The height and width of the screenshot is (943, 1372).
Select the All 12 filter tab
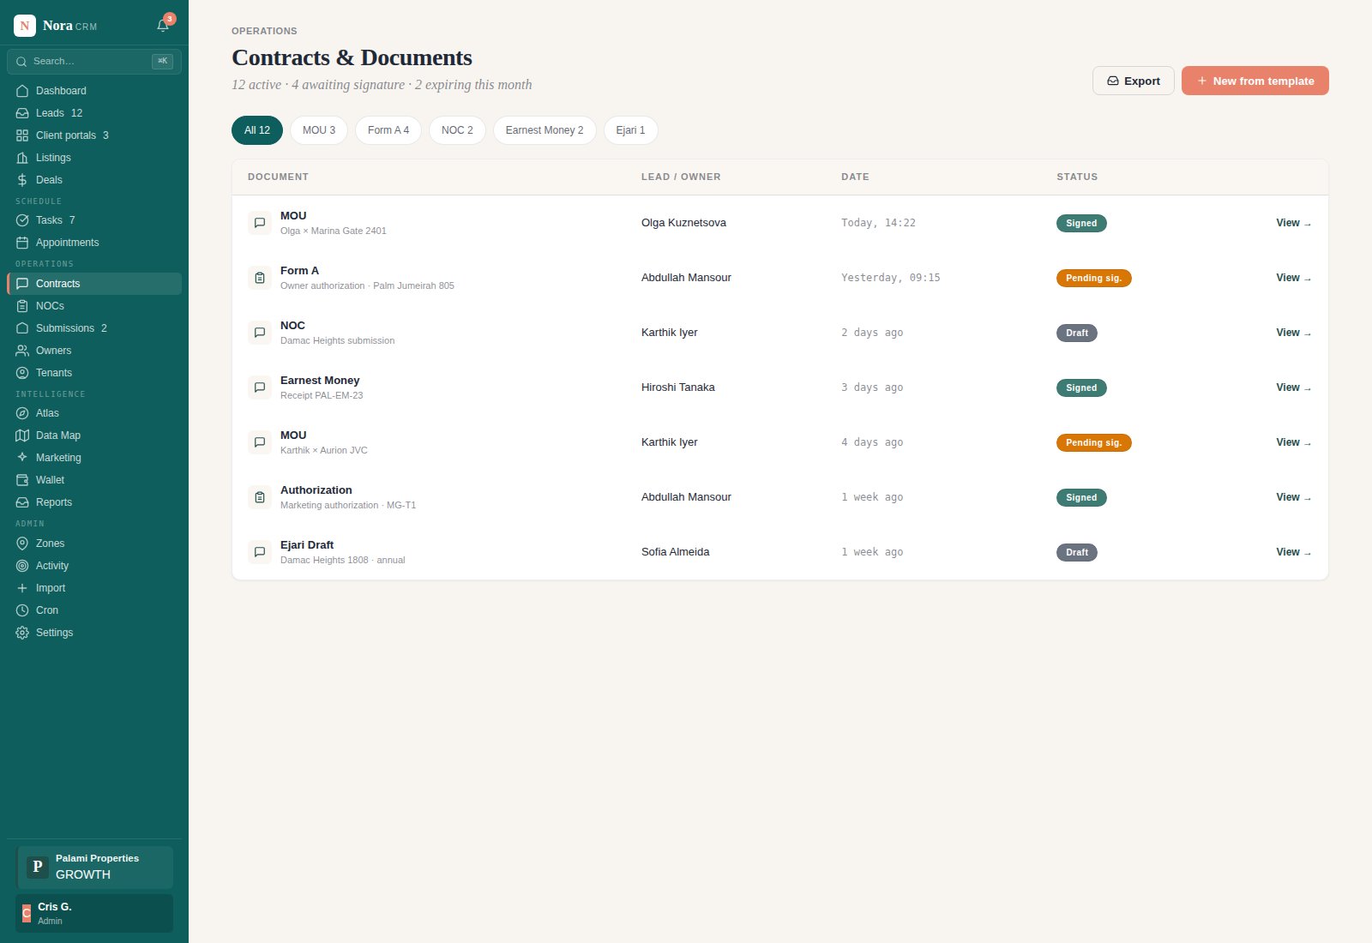[257, 130]
